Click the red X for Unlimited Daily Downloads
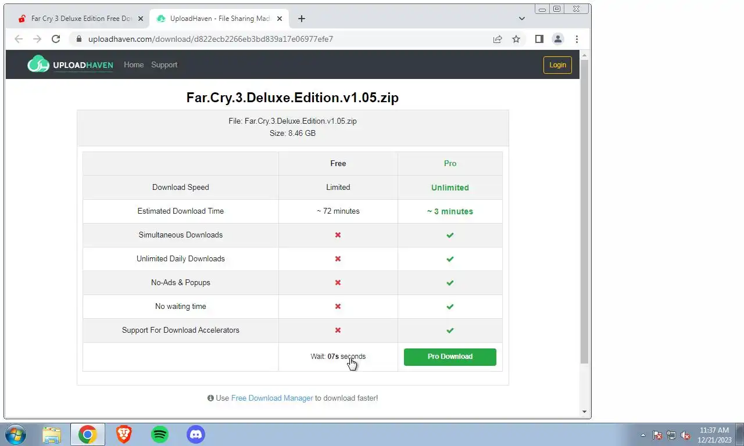Viewport: 744px width, 446px height. point(338,258)
